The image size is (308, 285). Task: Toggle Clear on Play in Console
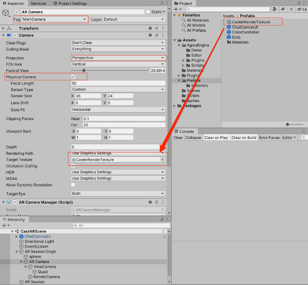(x=216, y=138)
